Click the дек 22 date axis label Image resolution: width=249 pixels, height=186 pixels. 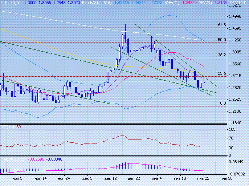pos(134,179)
